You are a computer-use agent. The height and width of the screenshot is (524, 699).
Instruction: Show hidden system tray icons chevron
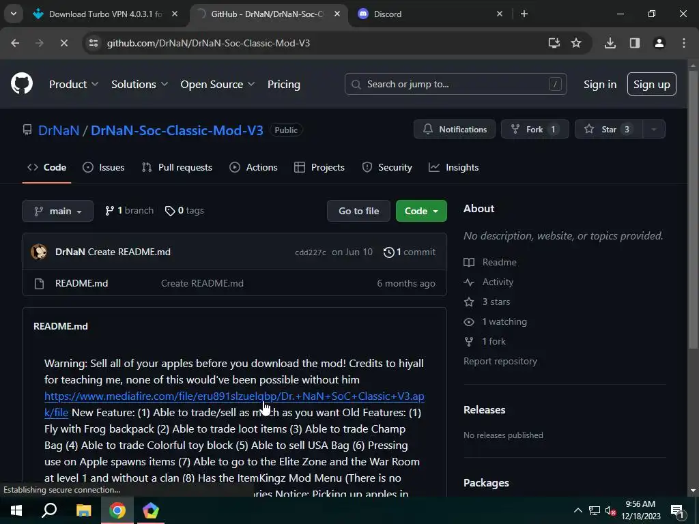point(577,510)
